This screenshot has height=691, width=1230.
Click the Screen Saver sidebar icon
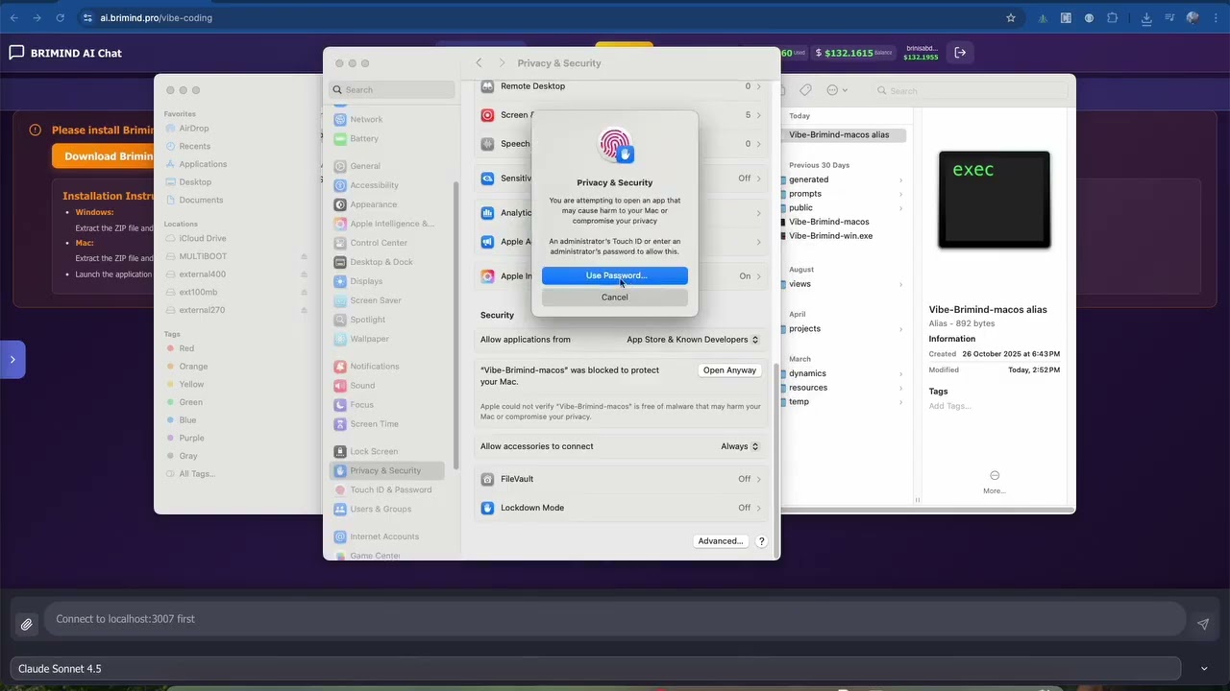coord(340,300)
